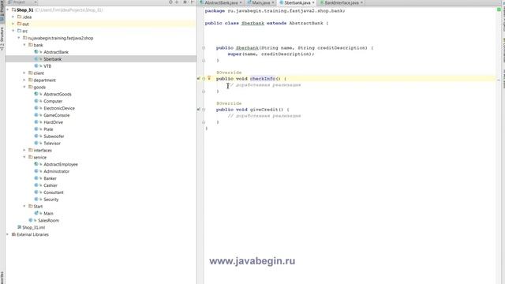Image resolution: width=505 pixels, height=284 pixels.
Task: Click the Televisor class icon
Action: 36,144
